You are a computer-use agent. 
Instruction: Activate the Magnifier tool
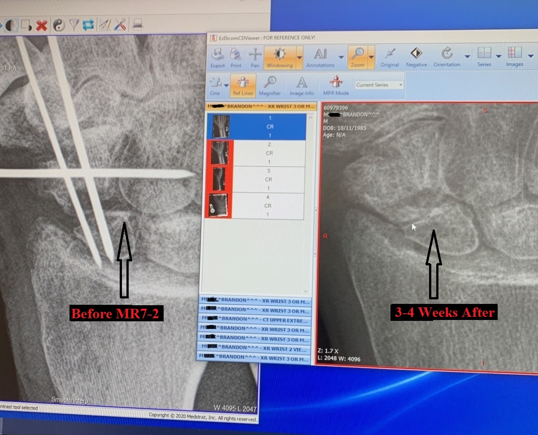point(269,86)
